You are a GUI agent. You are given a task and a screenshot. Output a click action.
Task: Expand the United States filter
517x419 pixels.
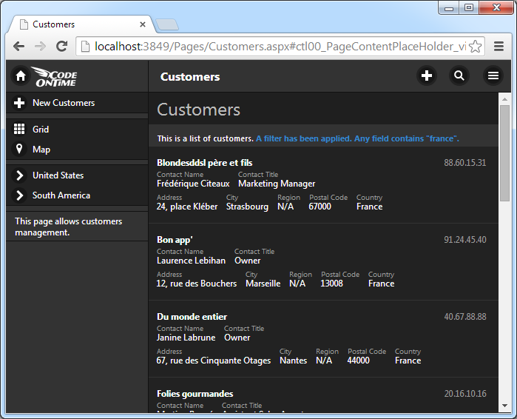58,175
